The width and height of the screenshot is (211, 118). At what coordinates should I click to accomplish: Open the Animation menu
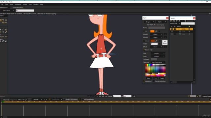(x=18, y=5)
